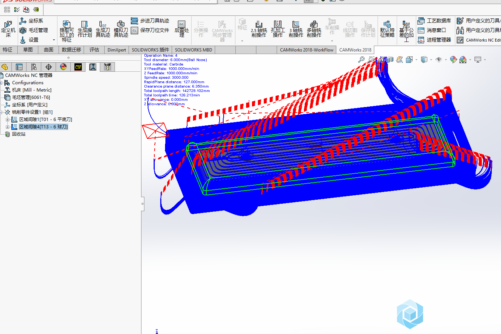Open CAMWorks tool tree tab
This screenshot has width=501, height=334.
(x=108, y=67)
